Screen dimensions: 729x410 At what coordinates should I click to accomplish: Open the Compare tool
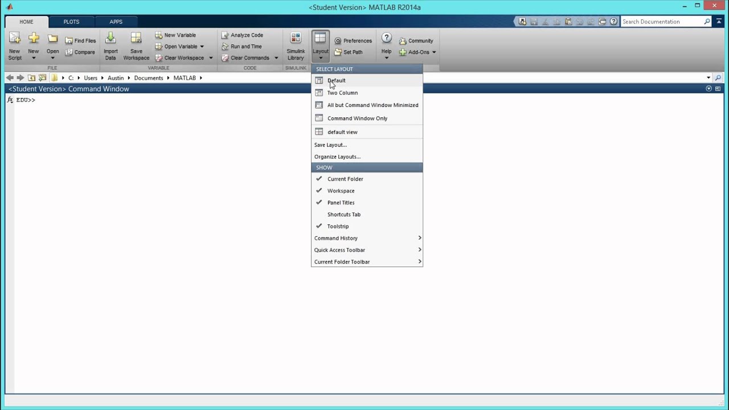pos(80,52)
